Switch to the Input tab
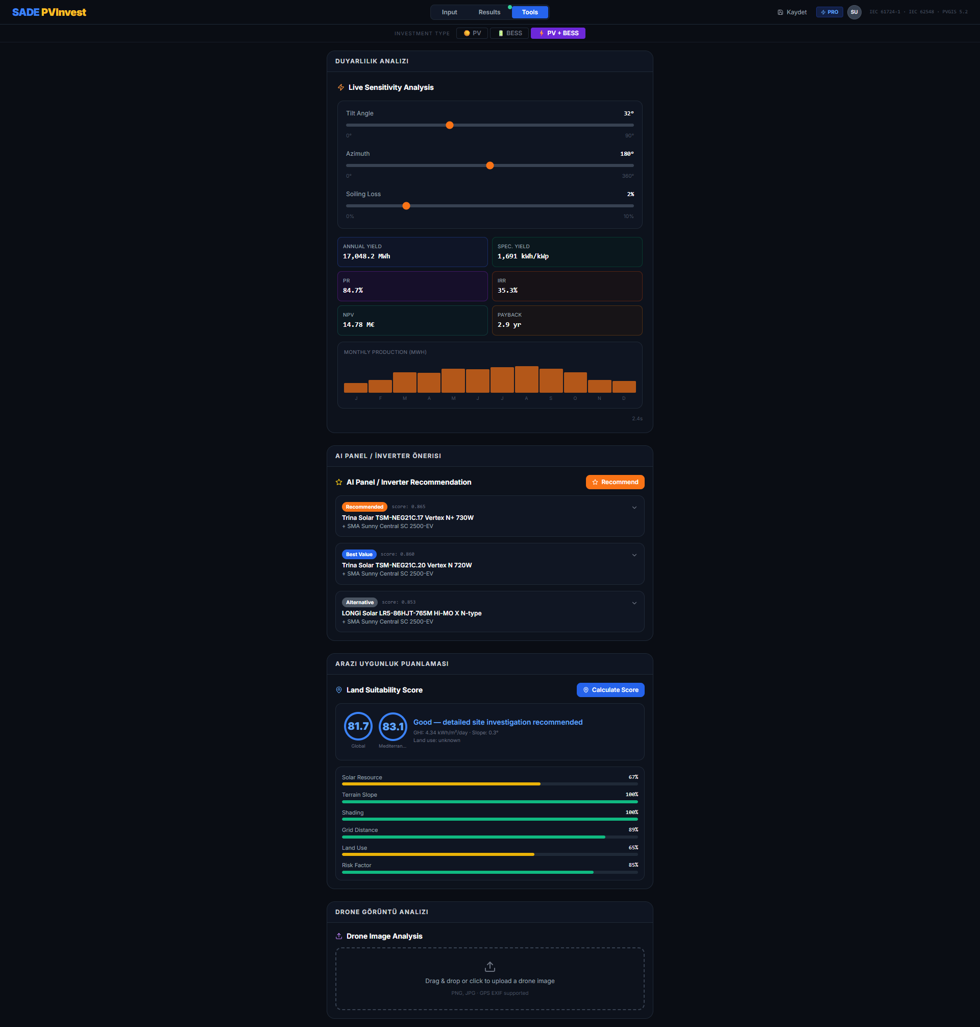Viewport: 980px width, 1027px height. tap(449, 12)
